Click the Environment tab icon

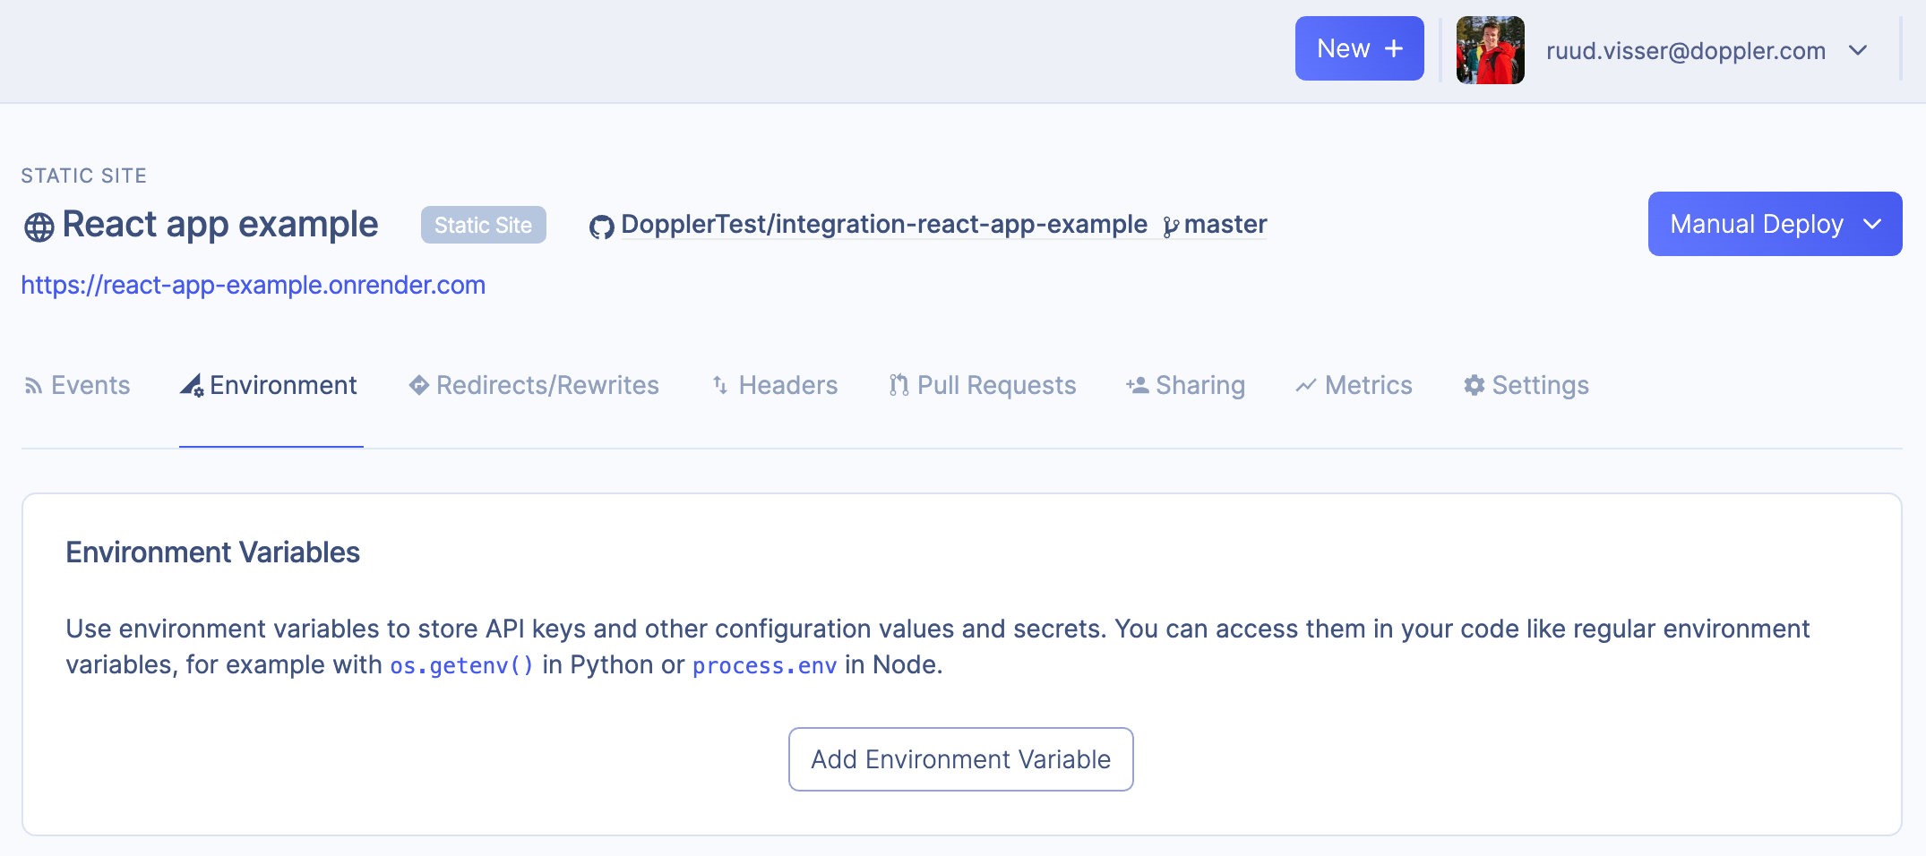[x=192, y=385]
